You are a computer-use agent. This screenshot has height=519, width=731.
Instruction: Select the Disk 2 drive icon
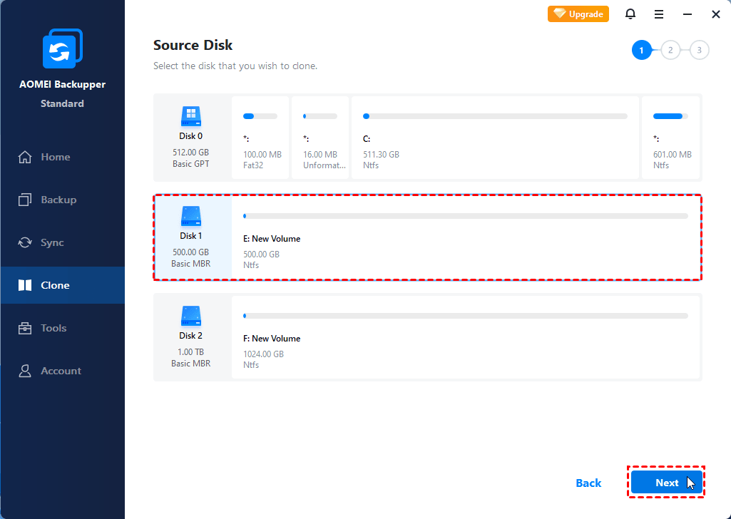coord(190,316)
